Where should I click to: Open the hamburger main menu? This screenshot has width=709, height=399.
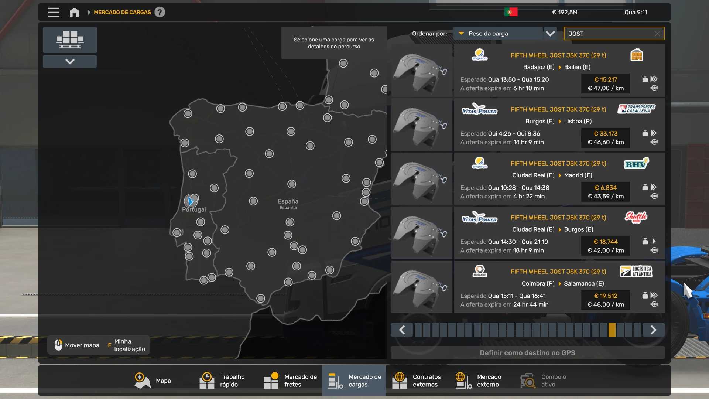[54, 12]
